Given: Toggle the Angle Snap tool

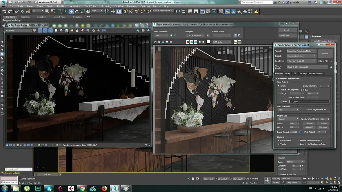Looking at the screenshot, I should [x=131, y=12].
